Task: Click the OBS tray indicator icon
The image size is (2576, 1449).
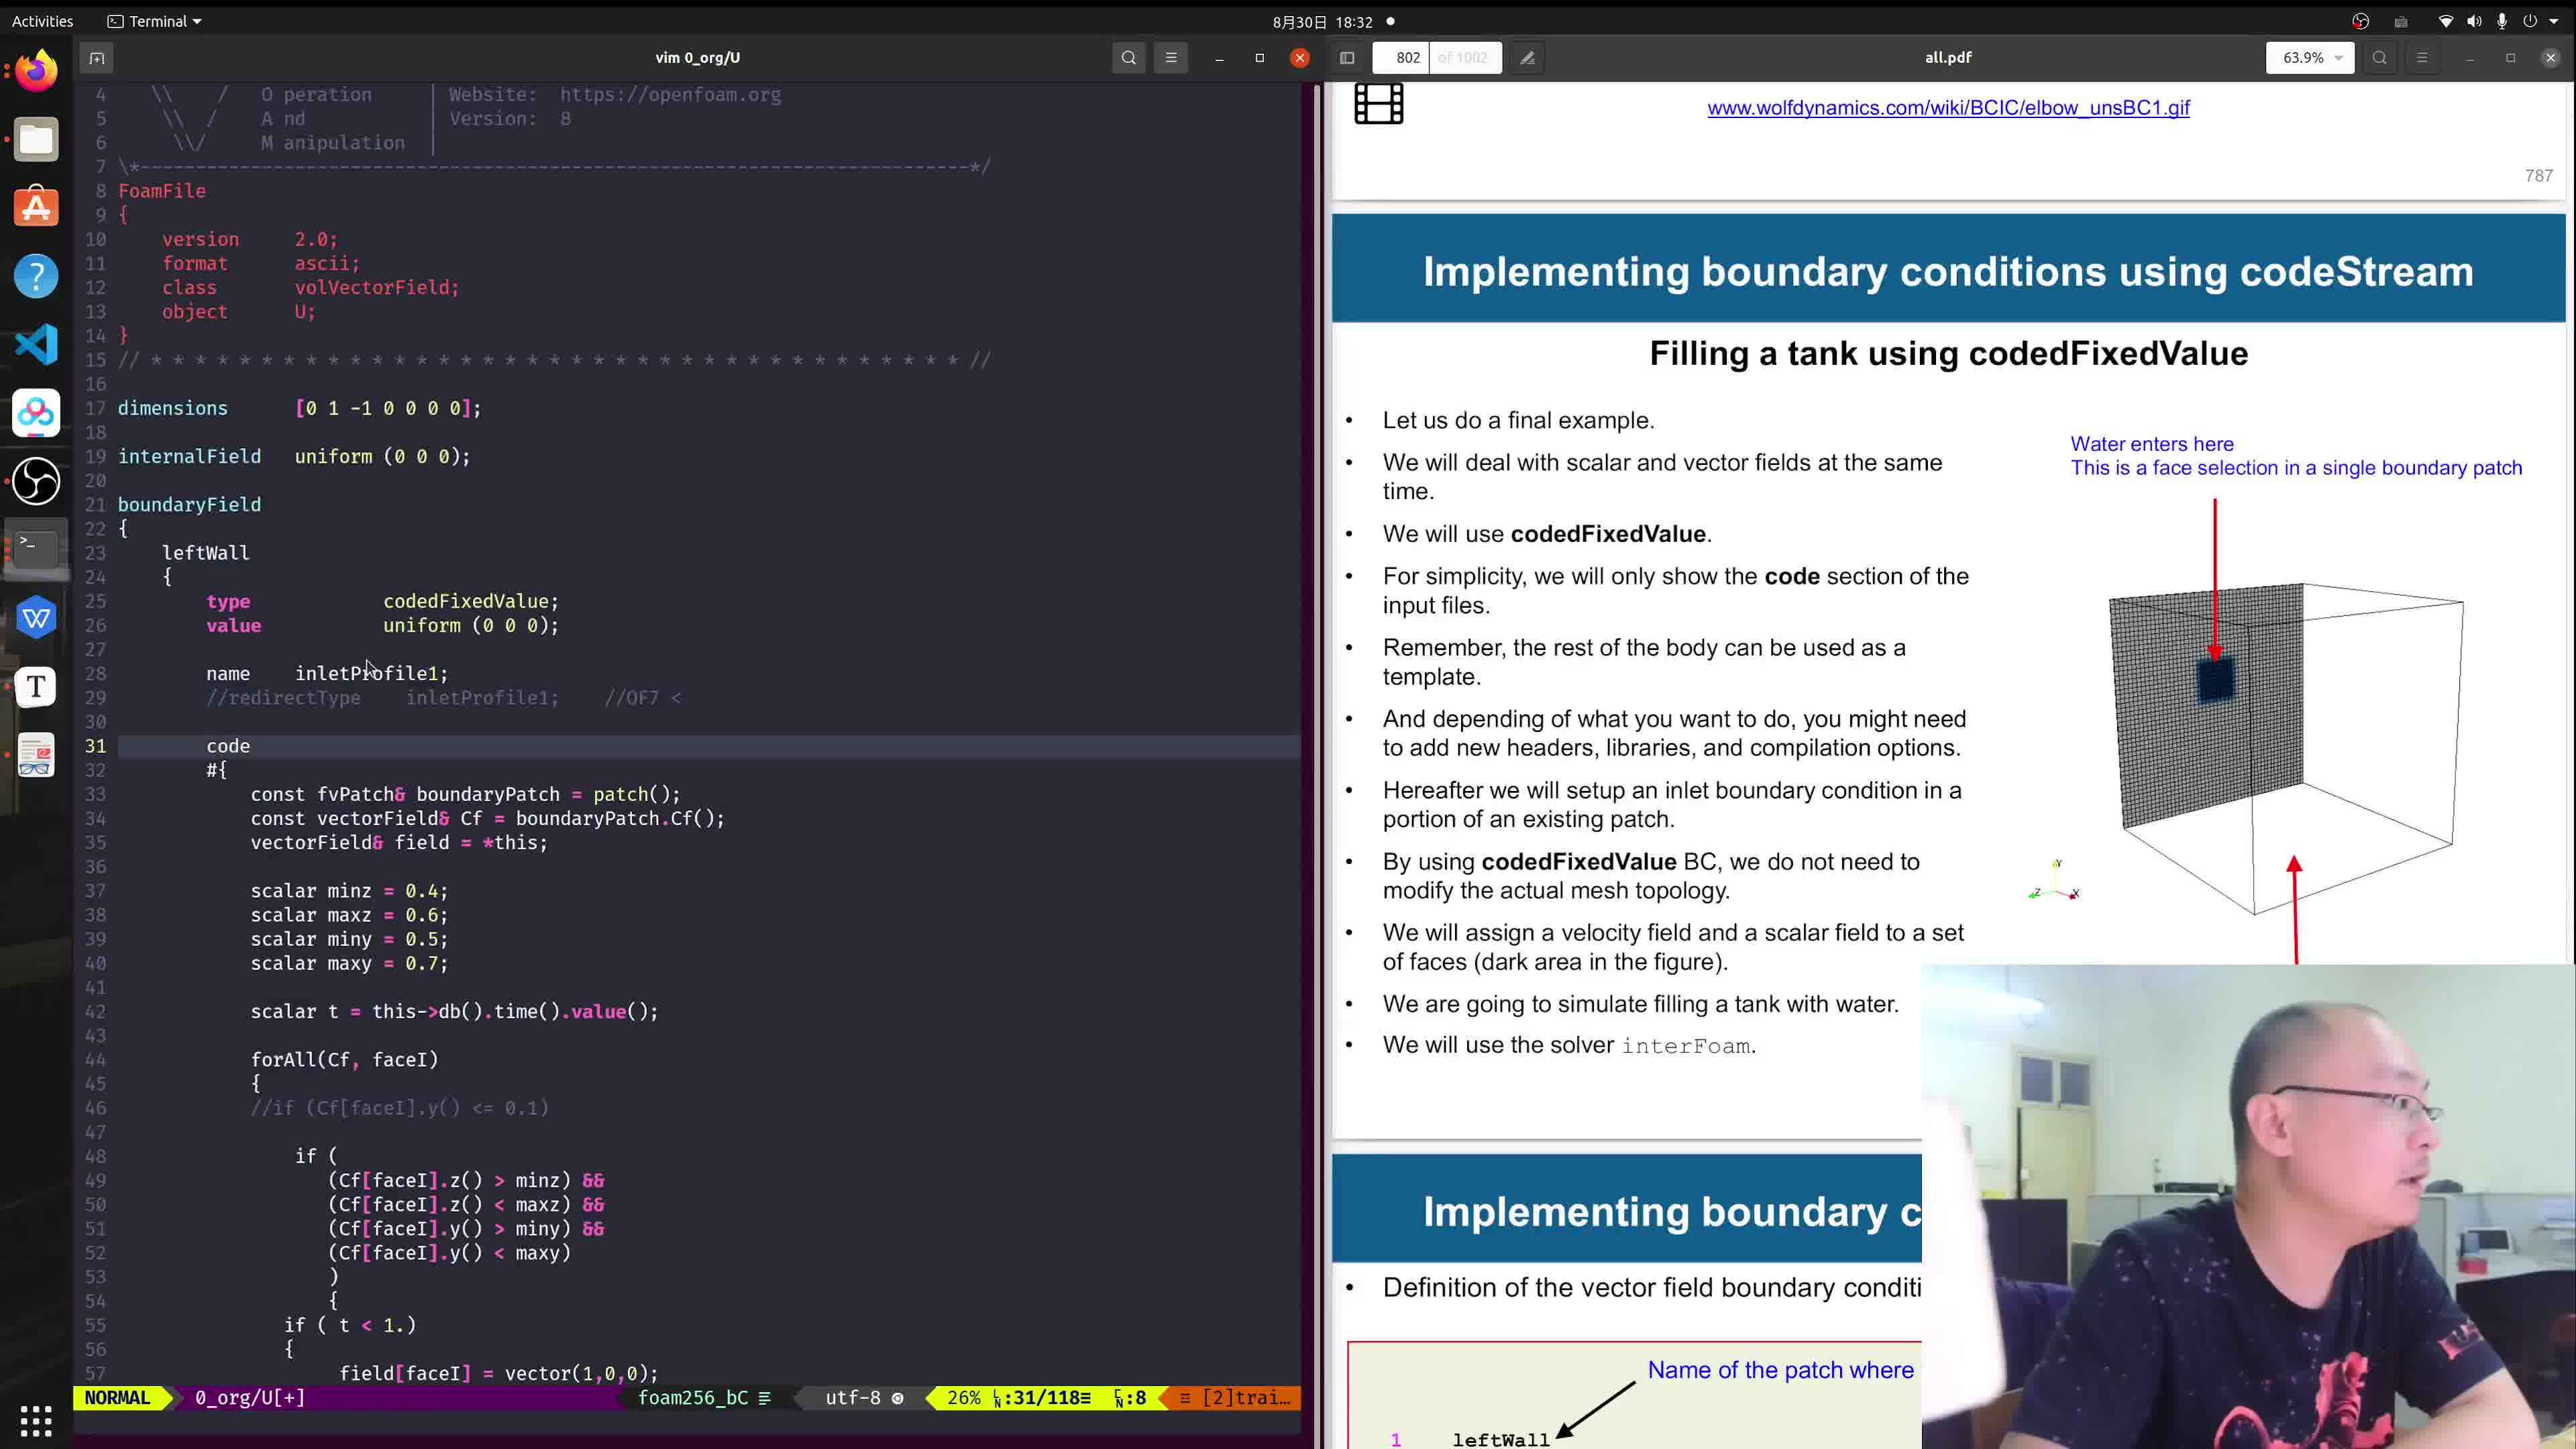Action: point(2361,21)
